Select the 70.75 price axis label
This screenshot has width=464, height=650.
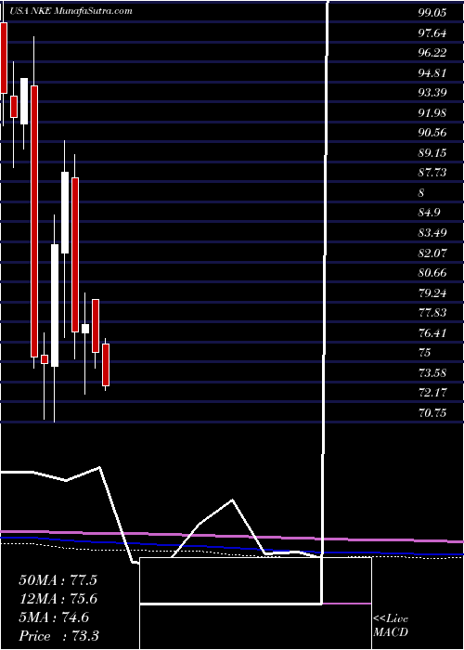pyautogui.click(x=432, y=412)
